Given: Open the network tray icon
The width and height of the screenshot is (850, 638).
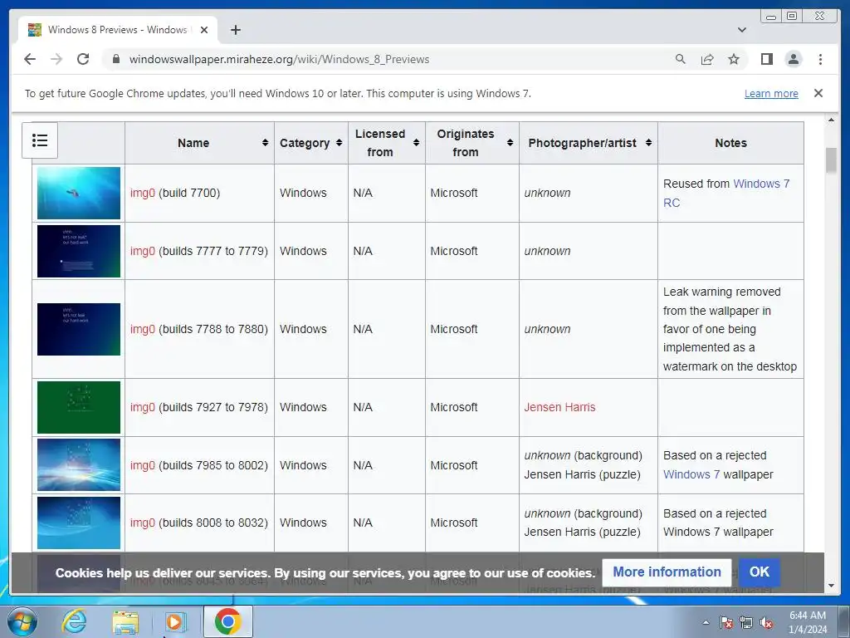Looking at the screenshot, I should pos(746,623).
